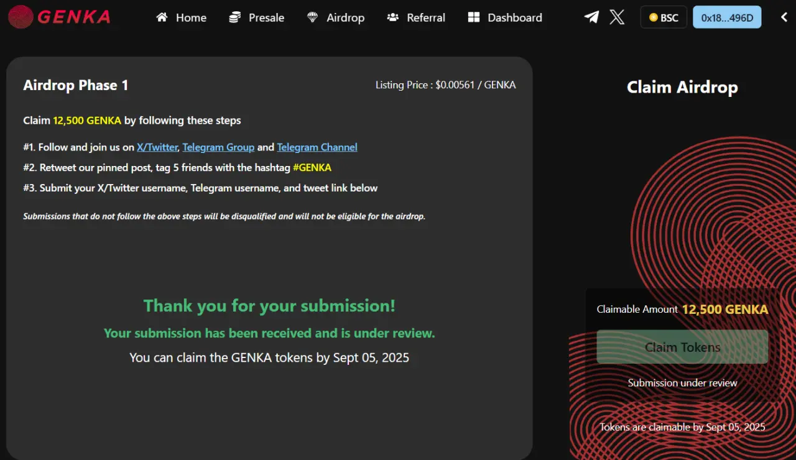Open the Dashboard nav item
Screen dimensions: 796x460
point(505,17)
